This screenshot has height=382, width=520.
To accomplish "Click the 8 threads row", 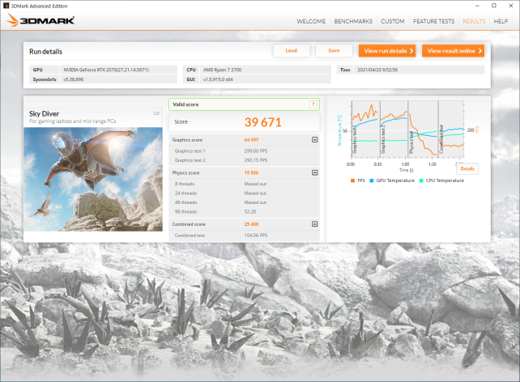I will (x=244, y=184).
